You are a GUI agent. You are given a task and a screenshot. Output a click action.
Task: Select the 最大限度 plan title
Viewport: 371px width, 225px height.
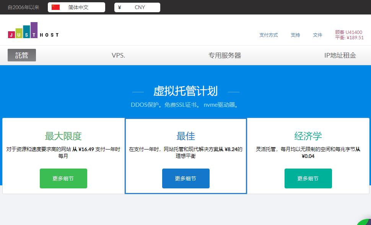[63, 136]
